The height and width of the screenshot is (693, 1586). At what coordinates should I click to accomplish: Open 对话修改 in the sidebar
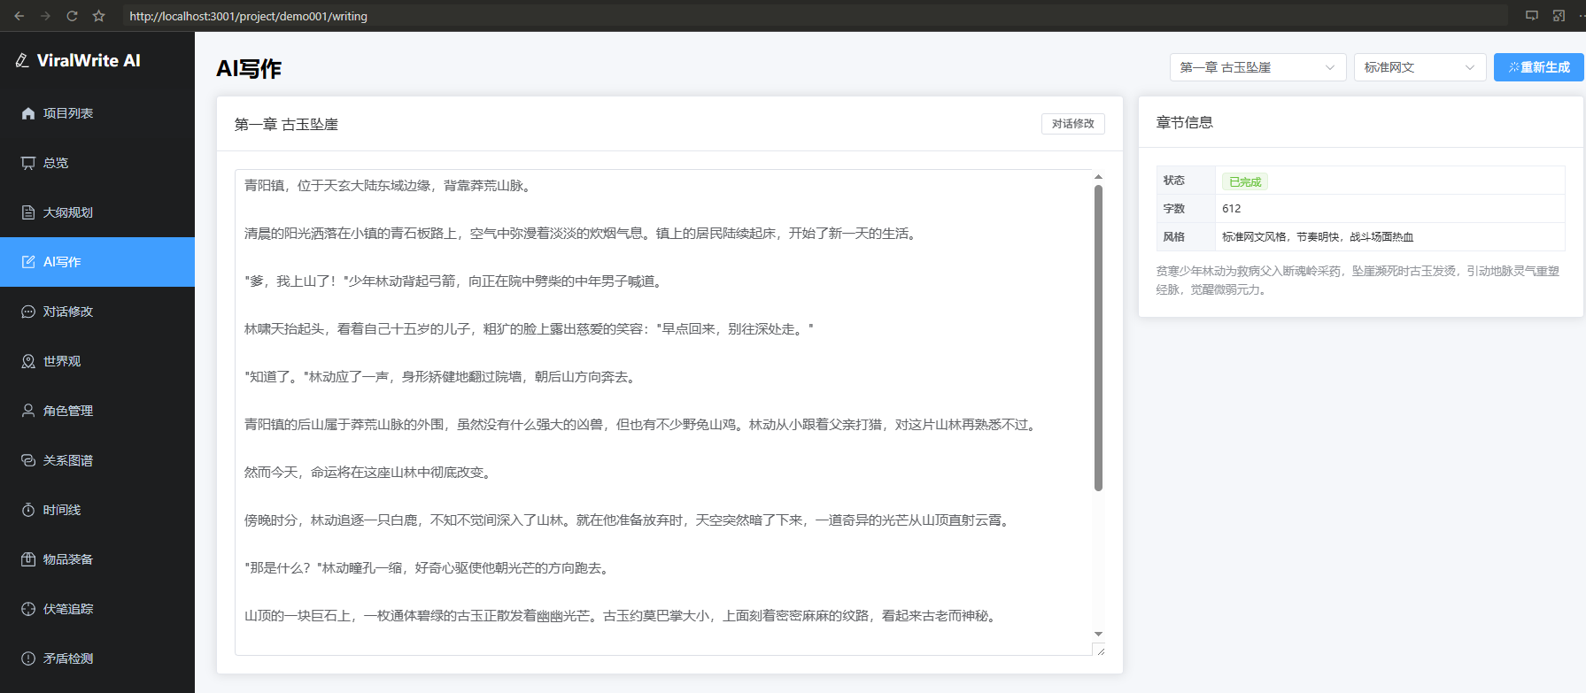pos(97,312)
